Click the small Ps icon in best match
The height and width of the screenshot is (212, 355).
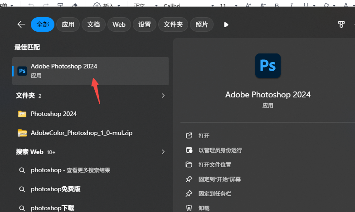(22, 71)
